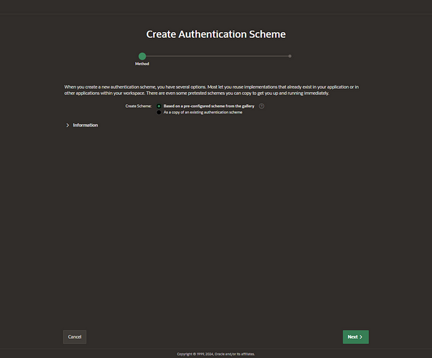Select 'Based on a pre-configured scheme' radio option

(x=159, y=106)
